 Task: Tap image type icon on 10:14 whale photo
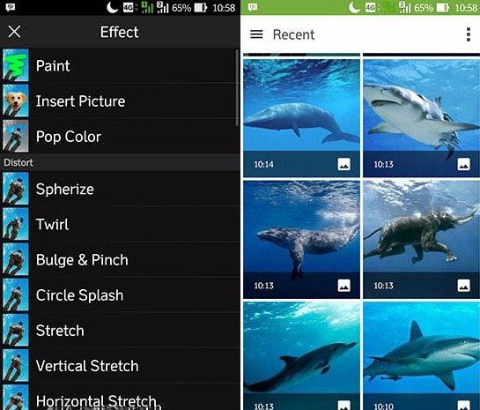pyautogui.click(x=343, y=164)
